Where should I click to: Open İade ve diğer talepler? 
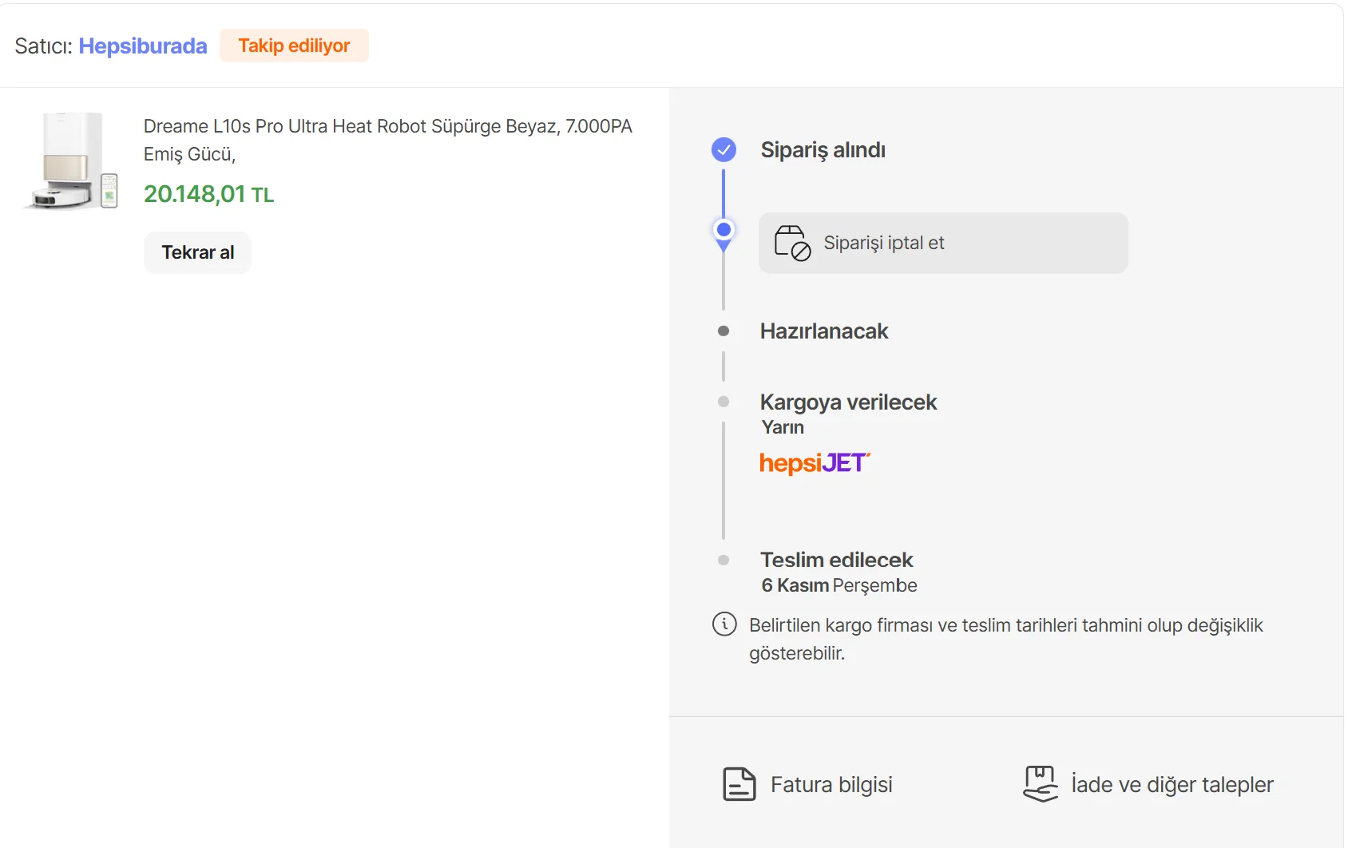(x=1172, y=785)
